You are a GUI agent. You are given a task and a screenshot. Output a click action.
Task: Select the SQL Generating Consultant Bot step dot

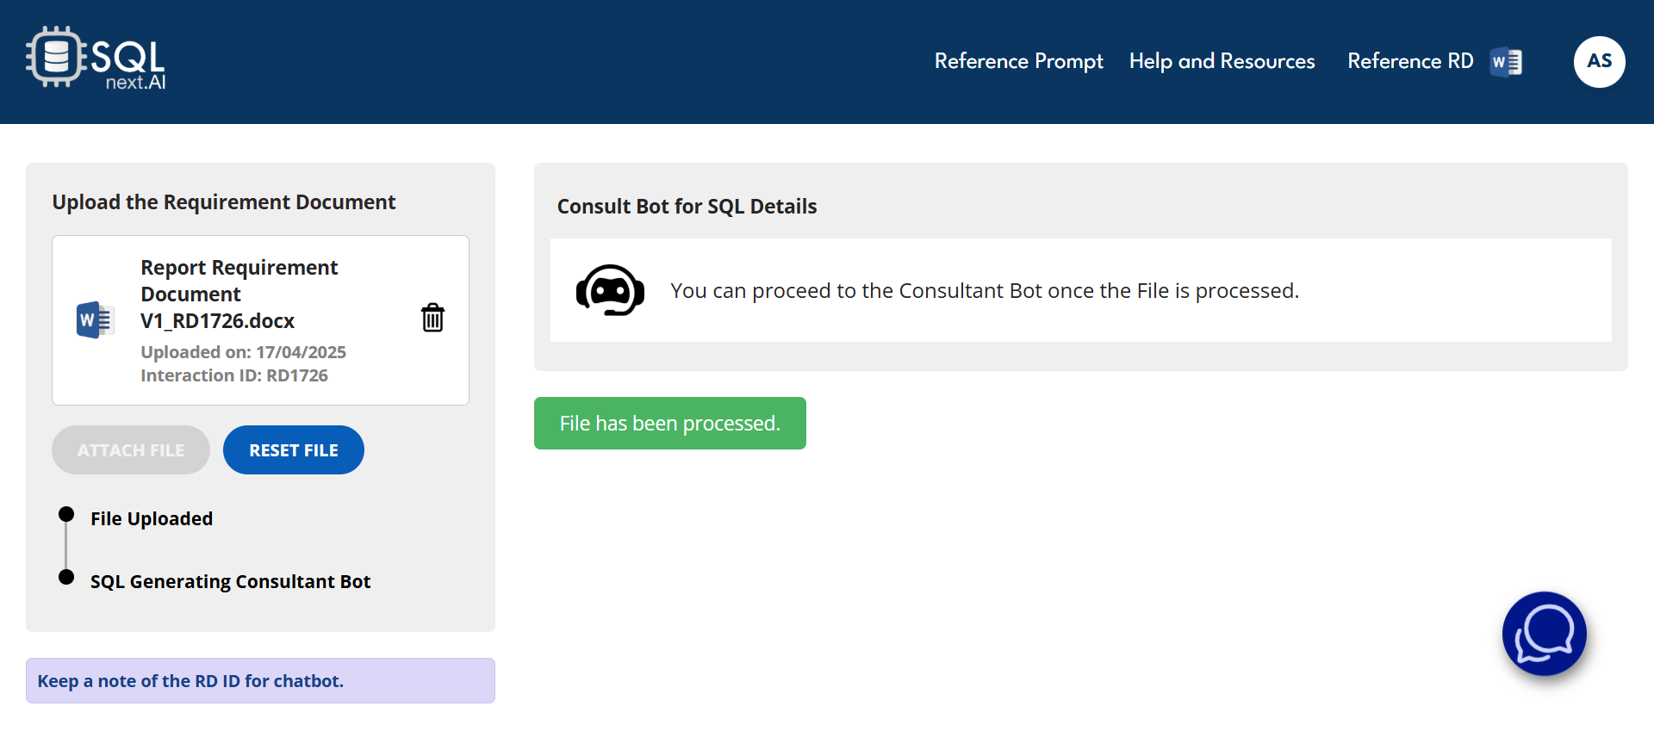click(66, 577)
